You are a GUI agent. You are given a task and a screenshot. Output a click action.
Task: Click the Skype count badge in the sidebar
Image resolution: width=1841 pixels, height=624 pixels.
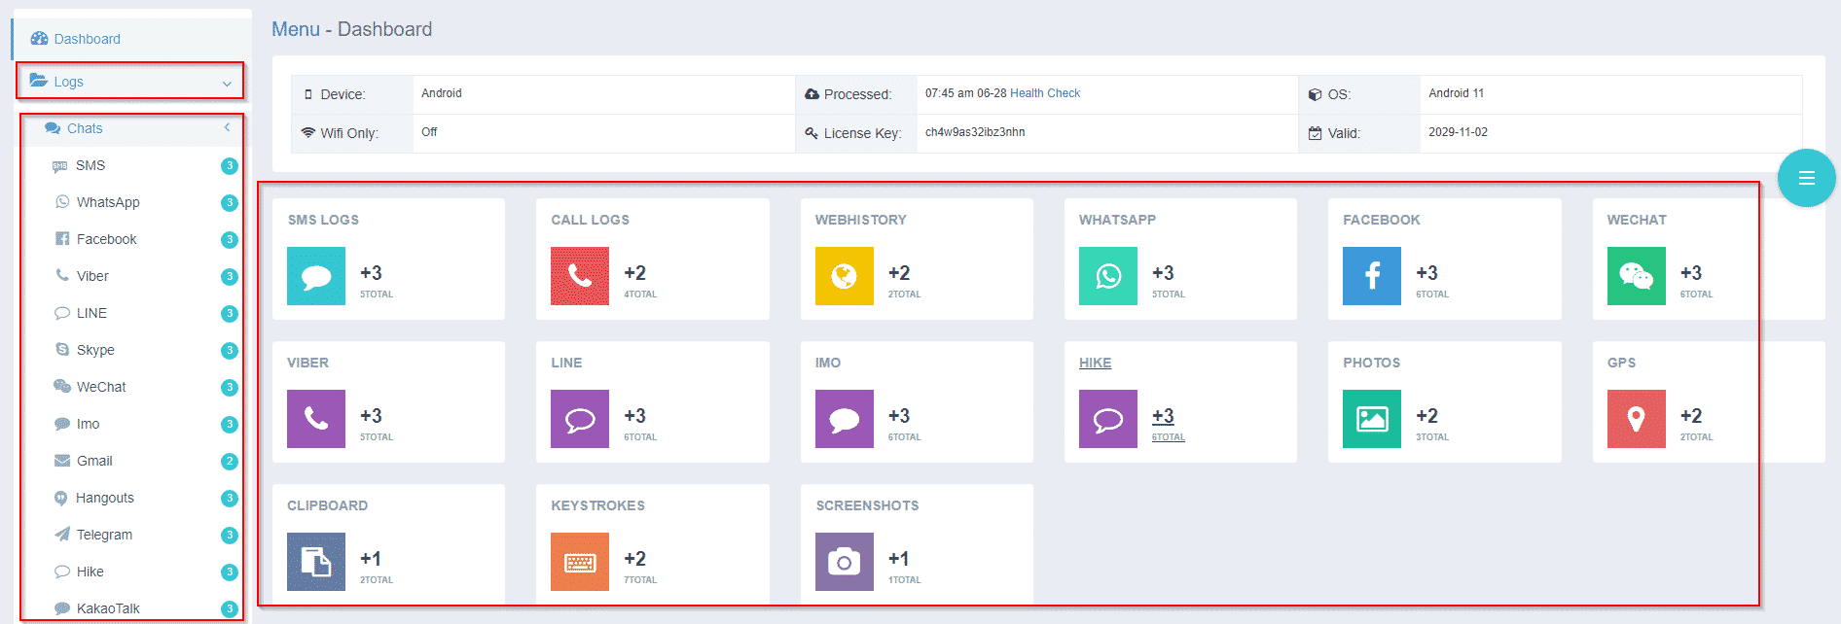[x=230, y=350]
